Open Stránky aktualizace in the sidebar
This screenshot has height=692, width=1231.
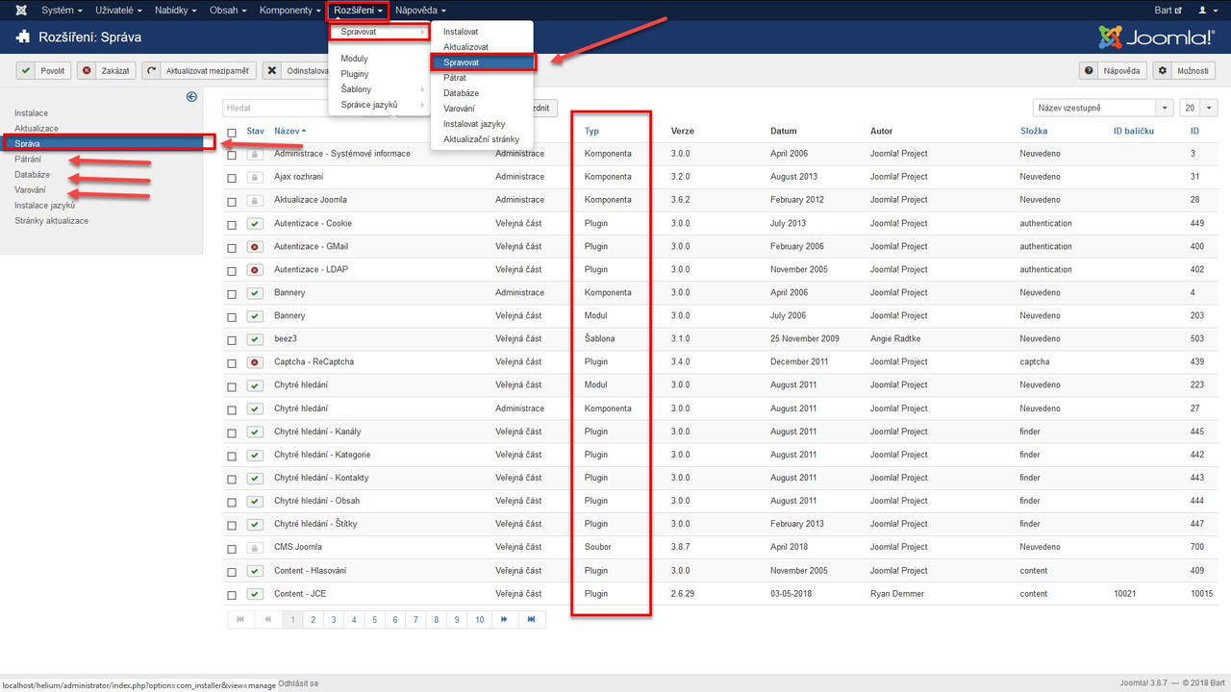pyautogui.click(x=51, y=221)
